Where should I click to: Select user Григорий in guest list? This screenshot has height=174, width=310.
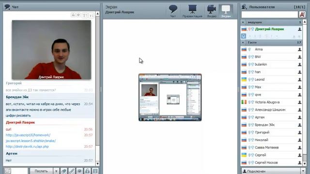[271, 132]
